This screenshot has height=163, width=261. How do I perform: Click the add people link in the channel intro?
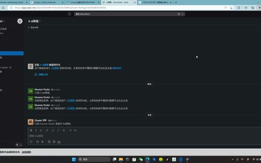(x=41, y=74)
